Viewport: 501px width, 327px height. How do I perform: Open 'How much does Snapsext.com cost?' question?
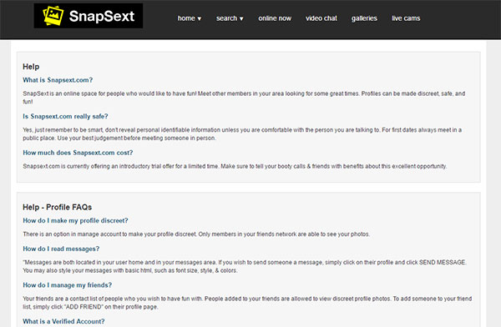coord(78,153)
